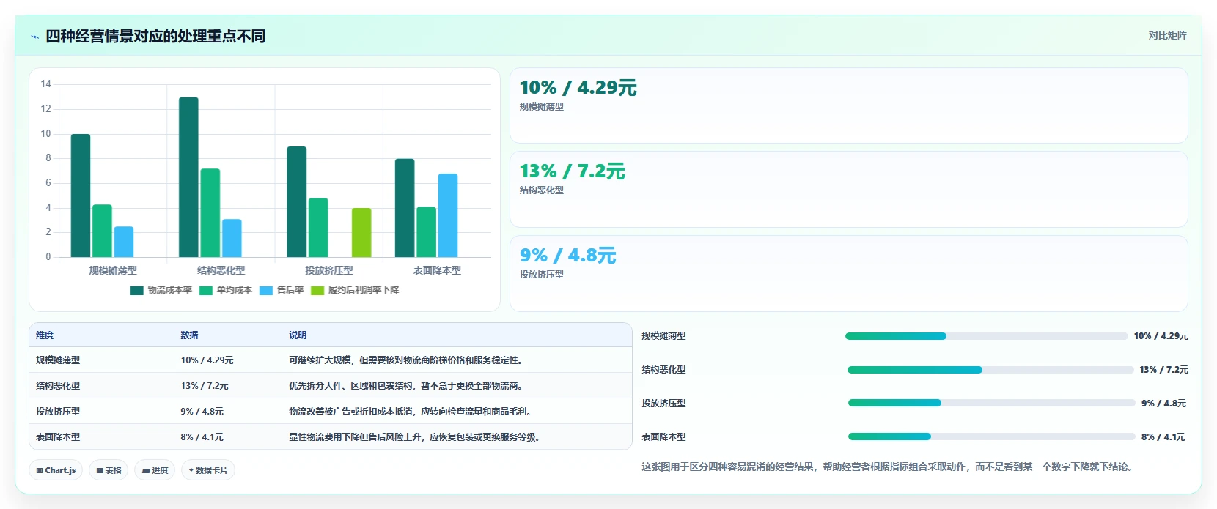Image resolution: width=1217 pixels, height=509 pixels.
Task: Toggle the 履约后利润率下降 legend entry
Action: pyautogui.click(x=355, y=291)
